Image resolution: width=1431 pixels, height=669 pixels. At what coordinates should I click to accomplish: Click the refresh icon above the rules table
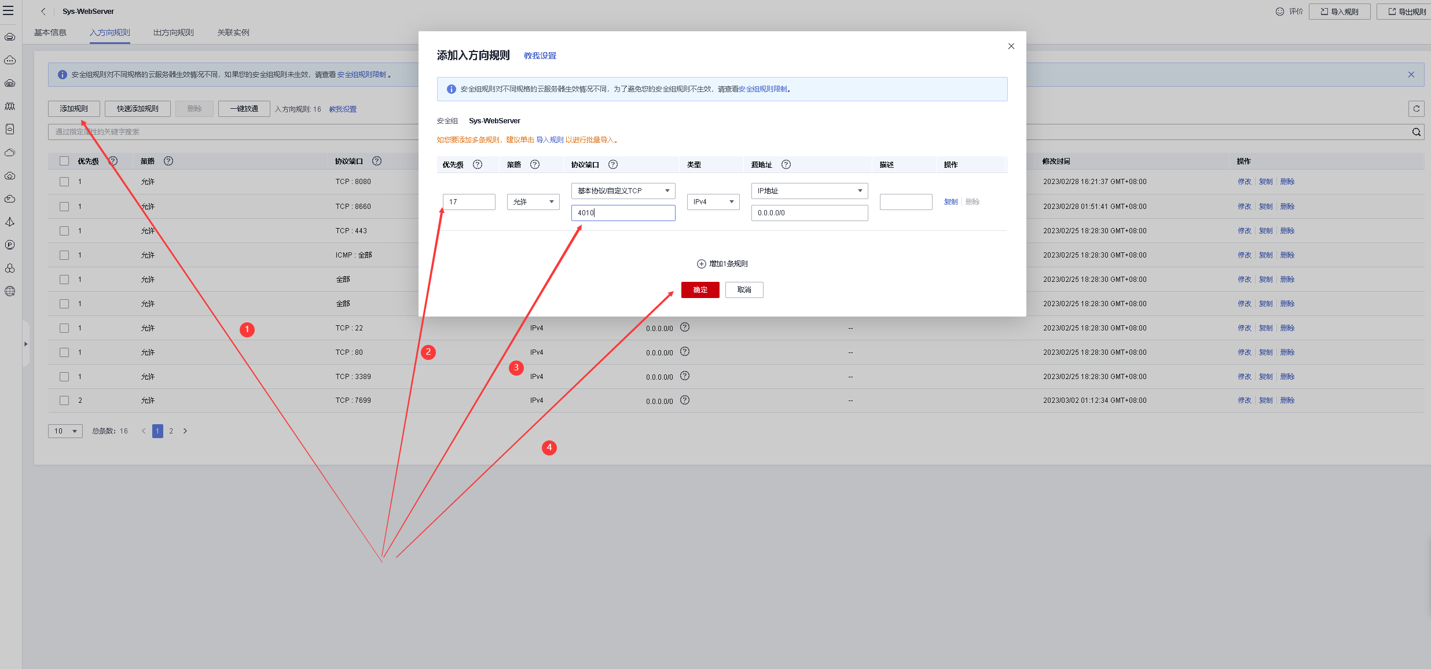(x=1416, y=109)
